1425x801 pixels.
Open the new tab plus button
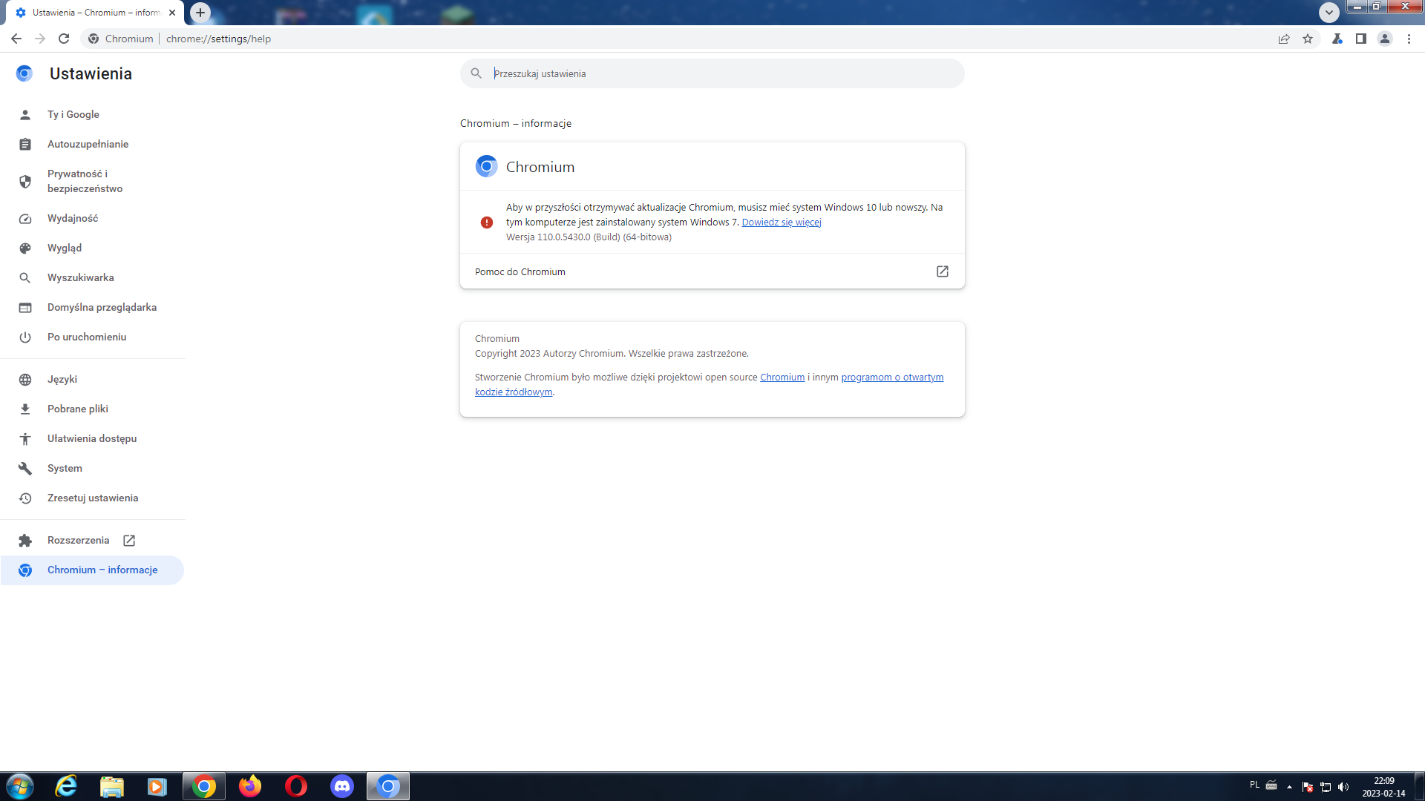point(200,12)
